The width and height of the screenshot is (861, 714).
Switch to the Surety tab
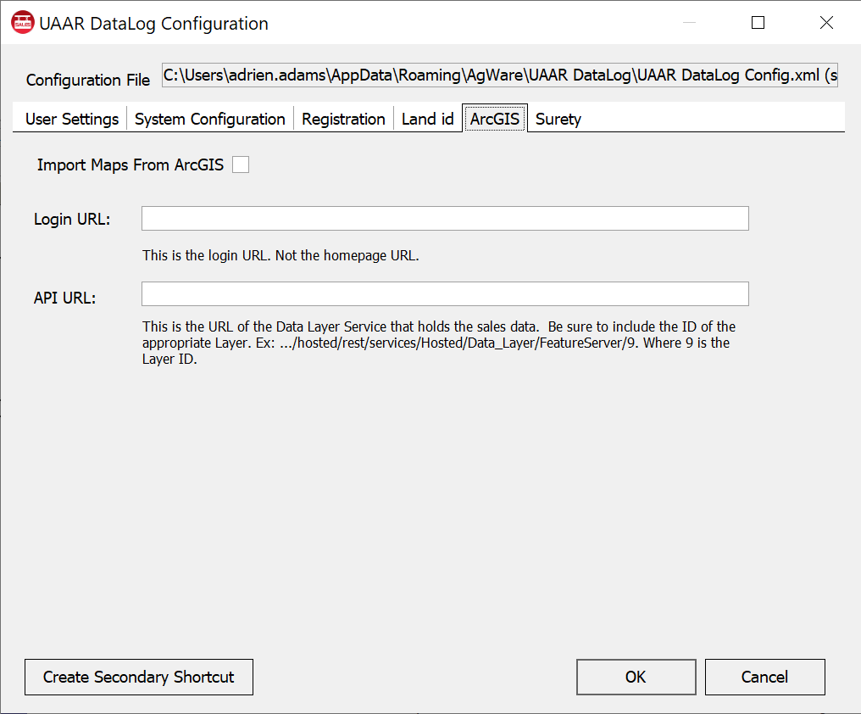pos(558,119)
